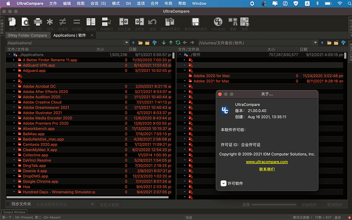Expand 许可软件 chevron in the About dialog
This screenshot has height=220, width=352.
(x=224, y=183)
